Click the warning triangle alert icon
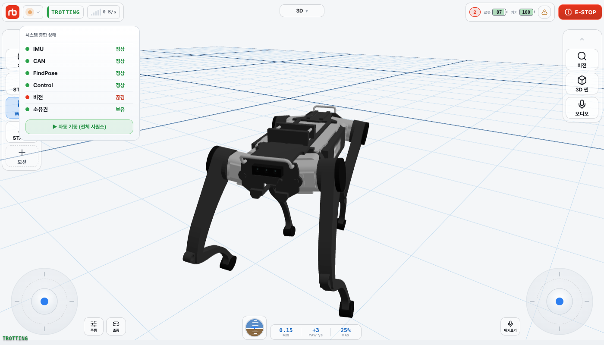 pyautogui.click(x=544, y=12)
